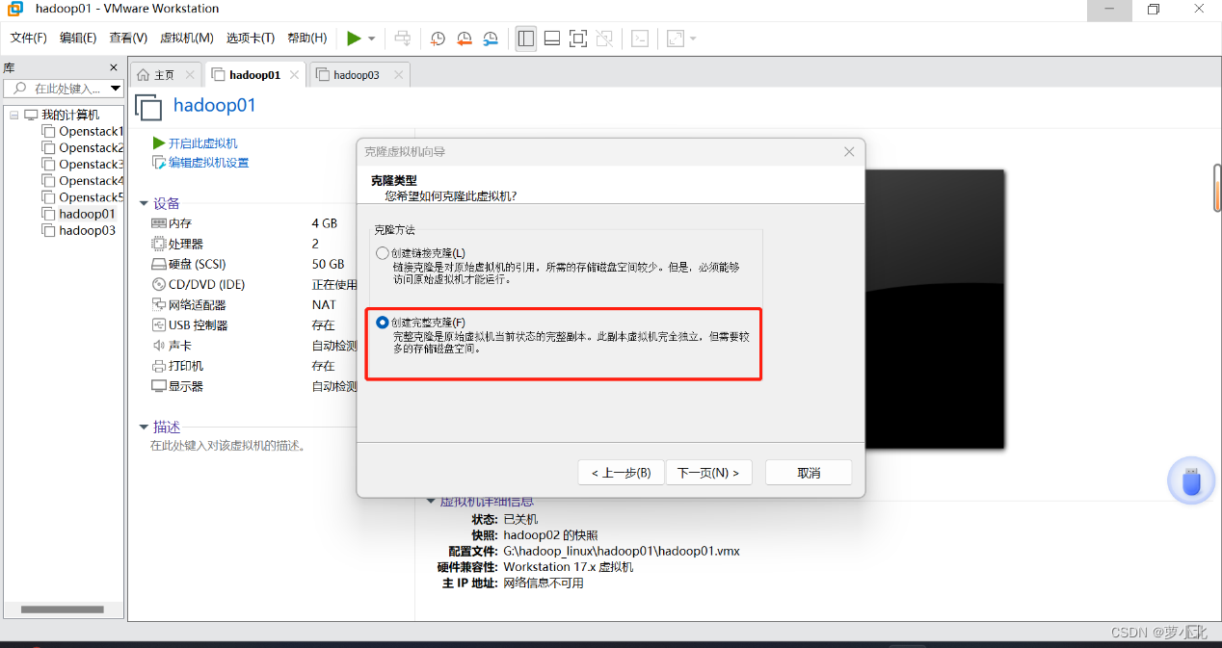
Task: Click the VMware Workstation logo in title bar
Action: click(16, 9)
